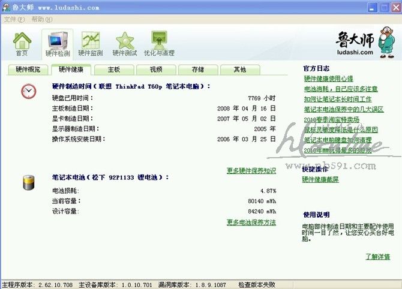The width and height of the screenshot is (402, 289).
Task: Minimize the 鲁大师 window
Action: click(x=372, y=7)
